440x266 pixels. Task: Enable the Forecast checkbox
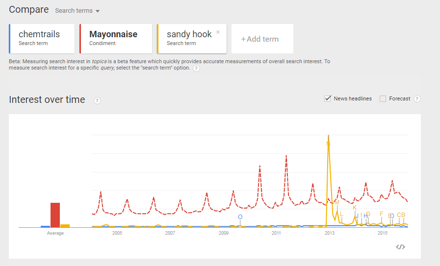click(383, 98)
